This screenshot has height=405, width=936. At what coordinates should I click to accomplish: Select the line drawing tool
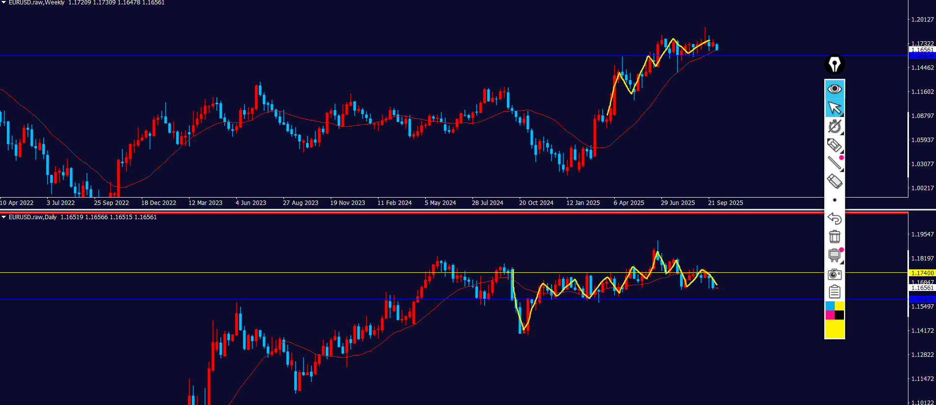point(834,163)
